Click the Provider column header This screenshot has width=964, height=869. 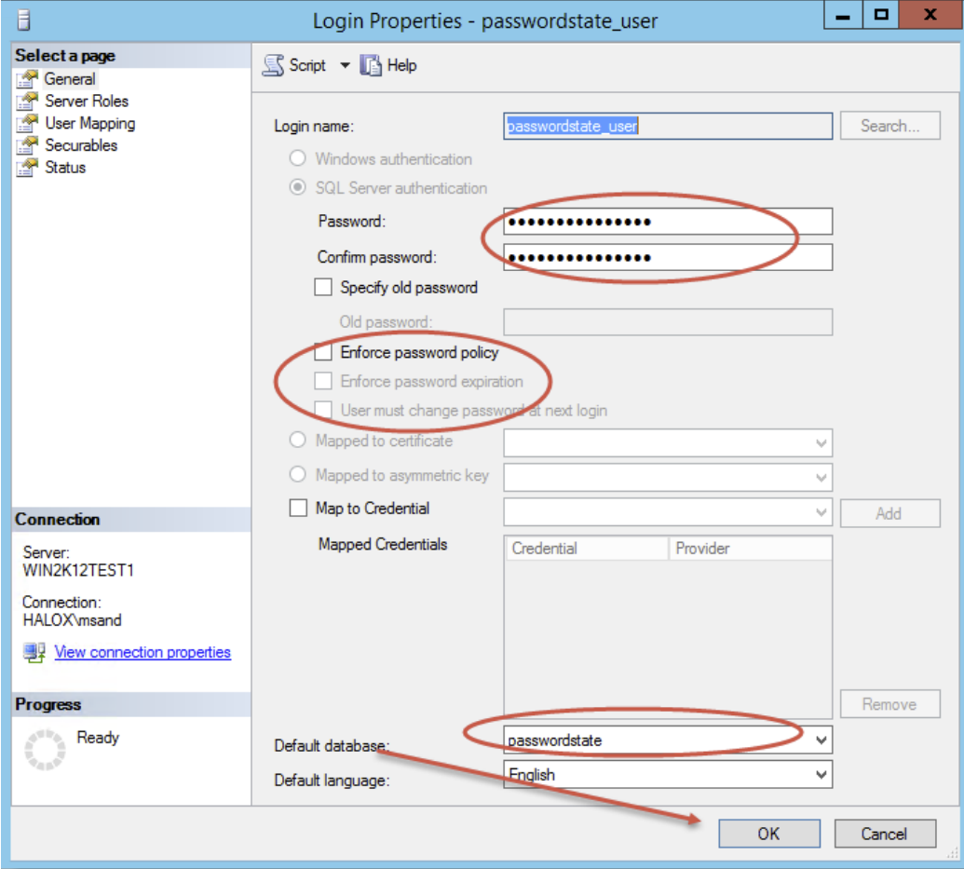[750, 549]
